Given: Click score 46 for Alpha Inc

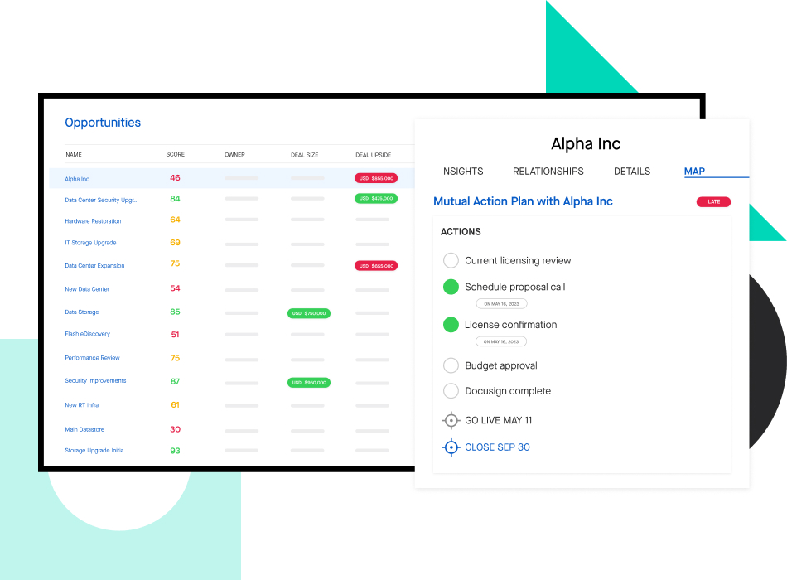Looking at the screenshot, I should click(175, 178).
